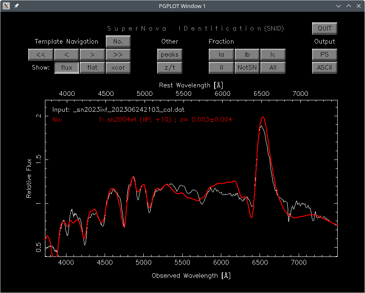The image size is (365, 293).
Task: Open the z/t plot button
Action: click(169, 68)
